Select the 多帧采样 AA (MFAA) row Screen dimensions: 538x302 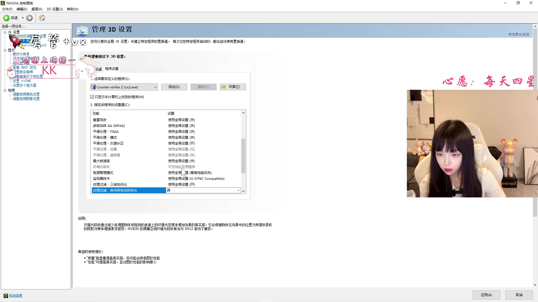(166, 126)
